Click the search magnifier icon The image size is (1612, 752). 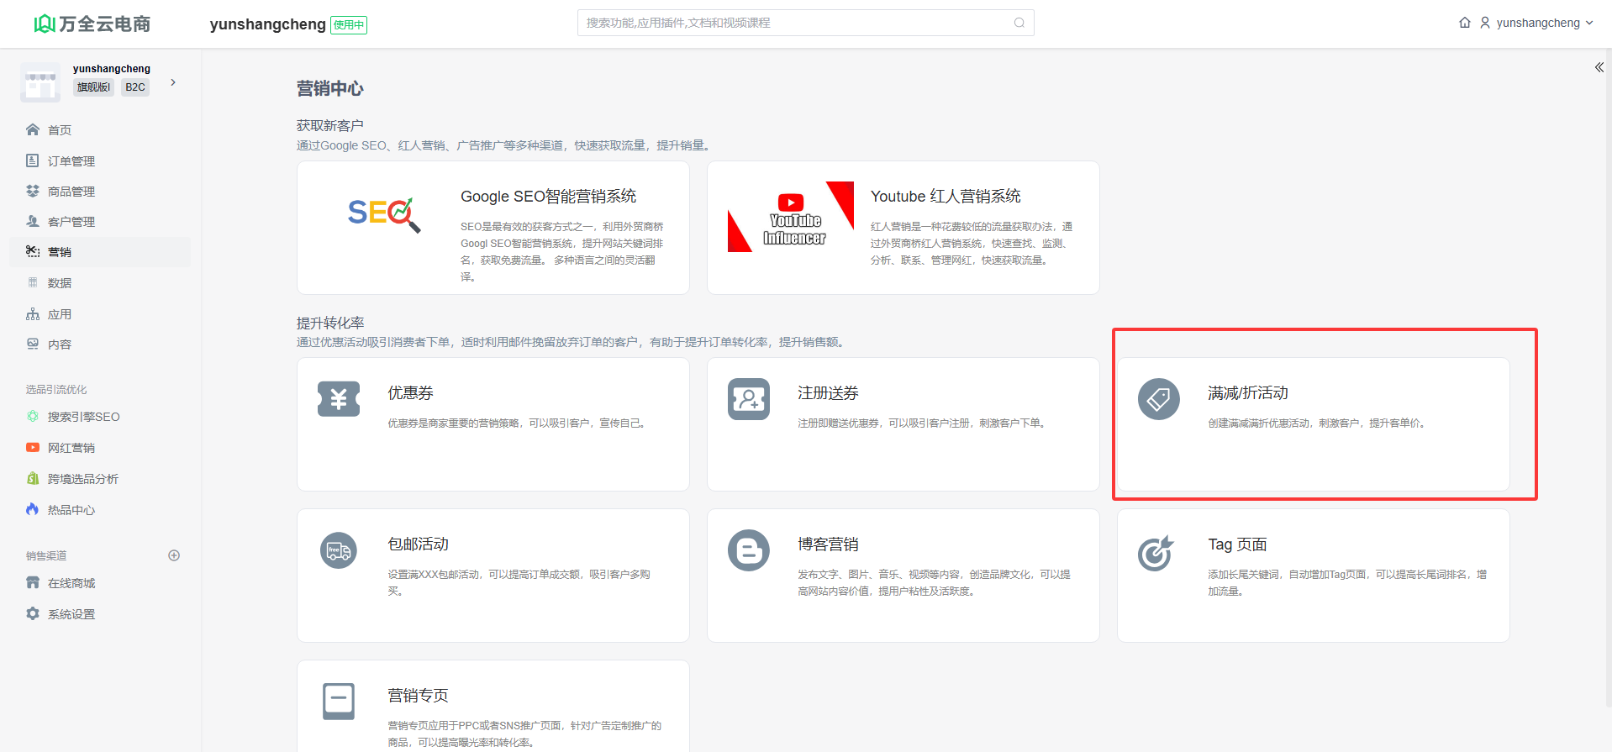tap(1019, 23)
